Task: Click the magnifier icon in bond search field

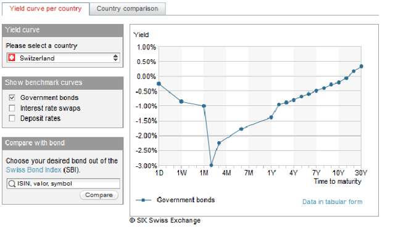Action: coord(12,184)
